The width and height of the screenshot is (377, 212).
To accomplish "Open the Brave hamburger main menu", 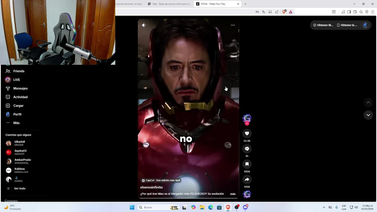I will [x=373, y=12].
